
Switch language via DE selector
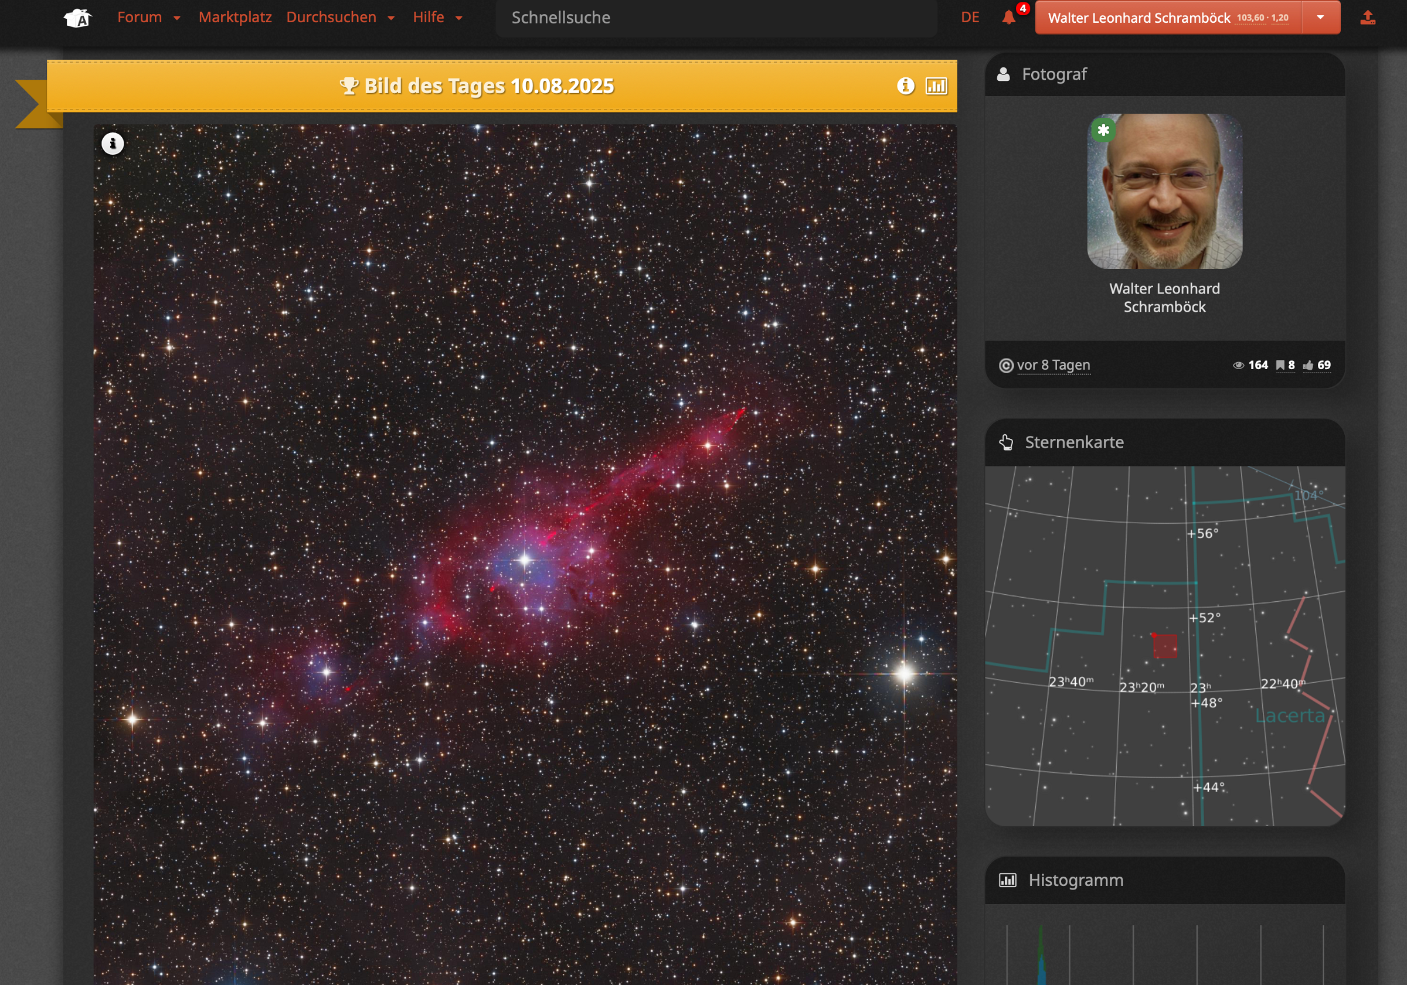970,18
